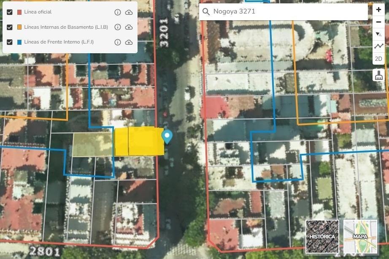The width and height of the screenshot is (389, 259).
Task: Activate the line measurement tool
Action: point(378,46)
